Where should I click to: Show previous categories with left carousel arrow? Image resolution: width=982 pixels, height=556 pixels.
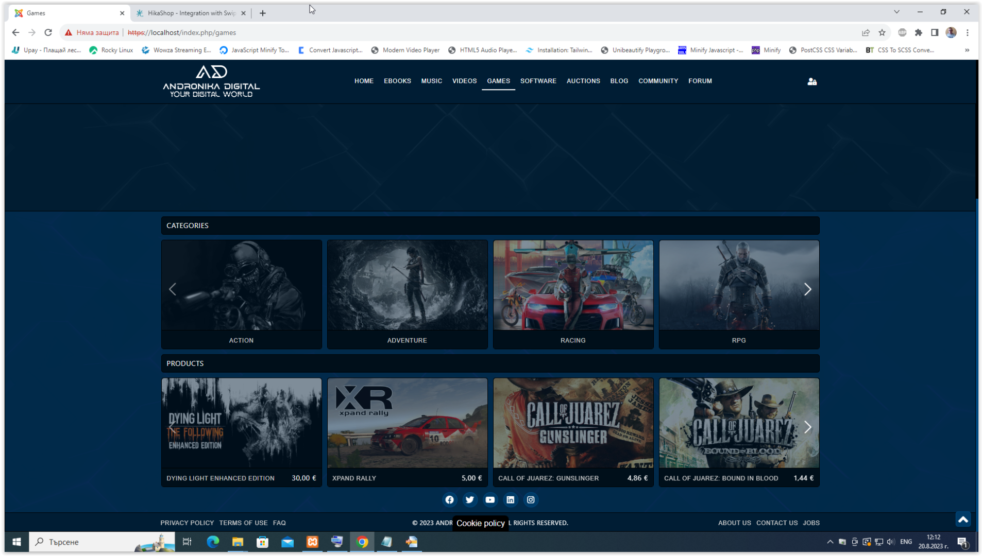click(173, 289)
